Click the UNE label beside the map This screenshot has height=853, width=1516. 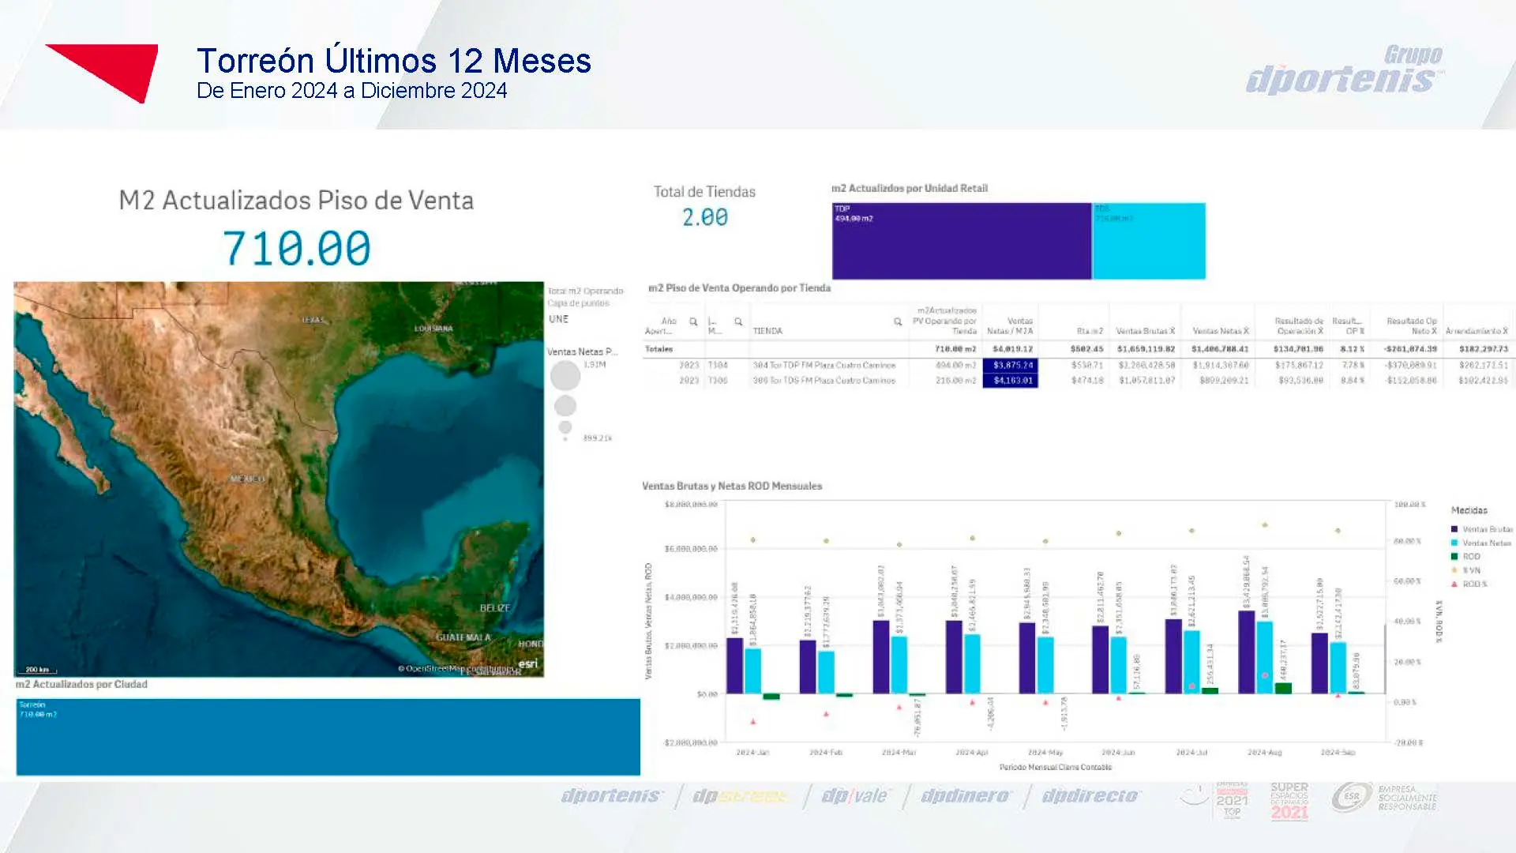pos(558,319)
